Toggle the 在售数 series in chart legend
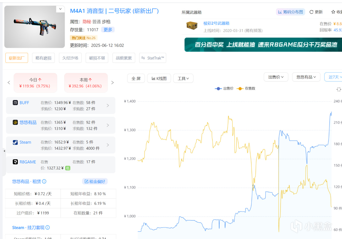The width and height of the screenshot is (342, 239). [246, 88]
